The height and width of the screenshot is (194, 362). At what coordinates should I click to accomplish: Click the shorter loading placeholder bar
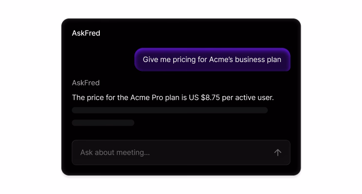103,123
